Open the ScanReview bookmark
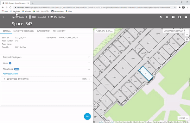The height and width of the screenshot is (123, 190). point(15,11)
